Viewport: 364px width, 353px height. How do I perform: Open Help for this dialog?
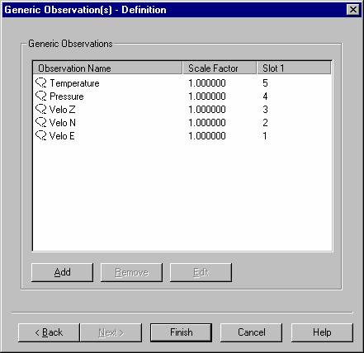[x=322, y=332]
